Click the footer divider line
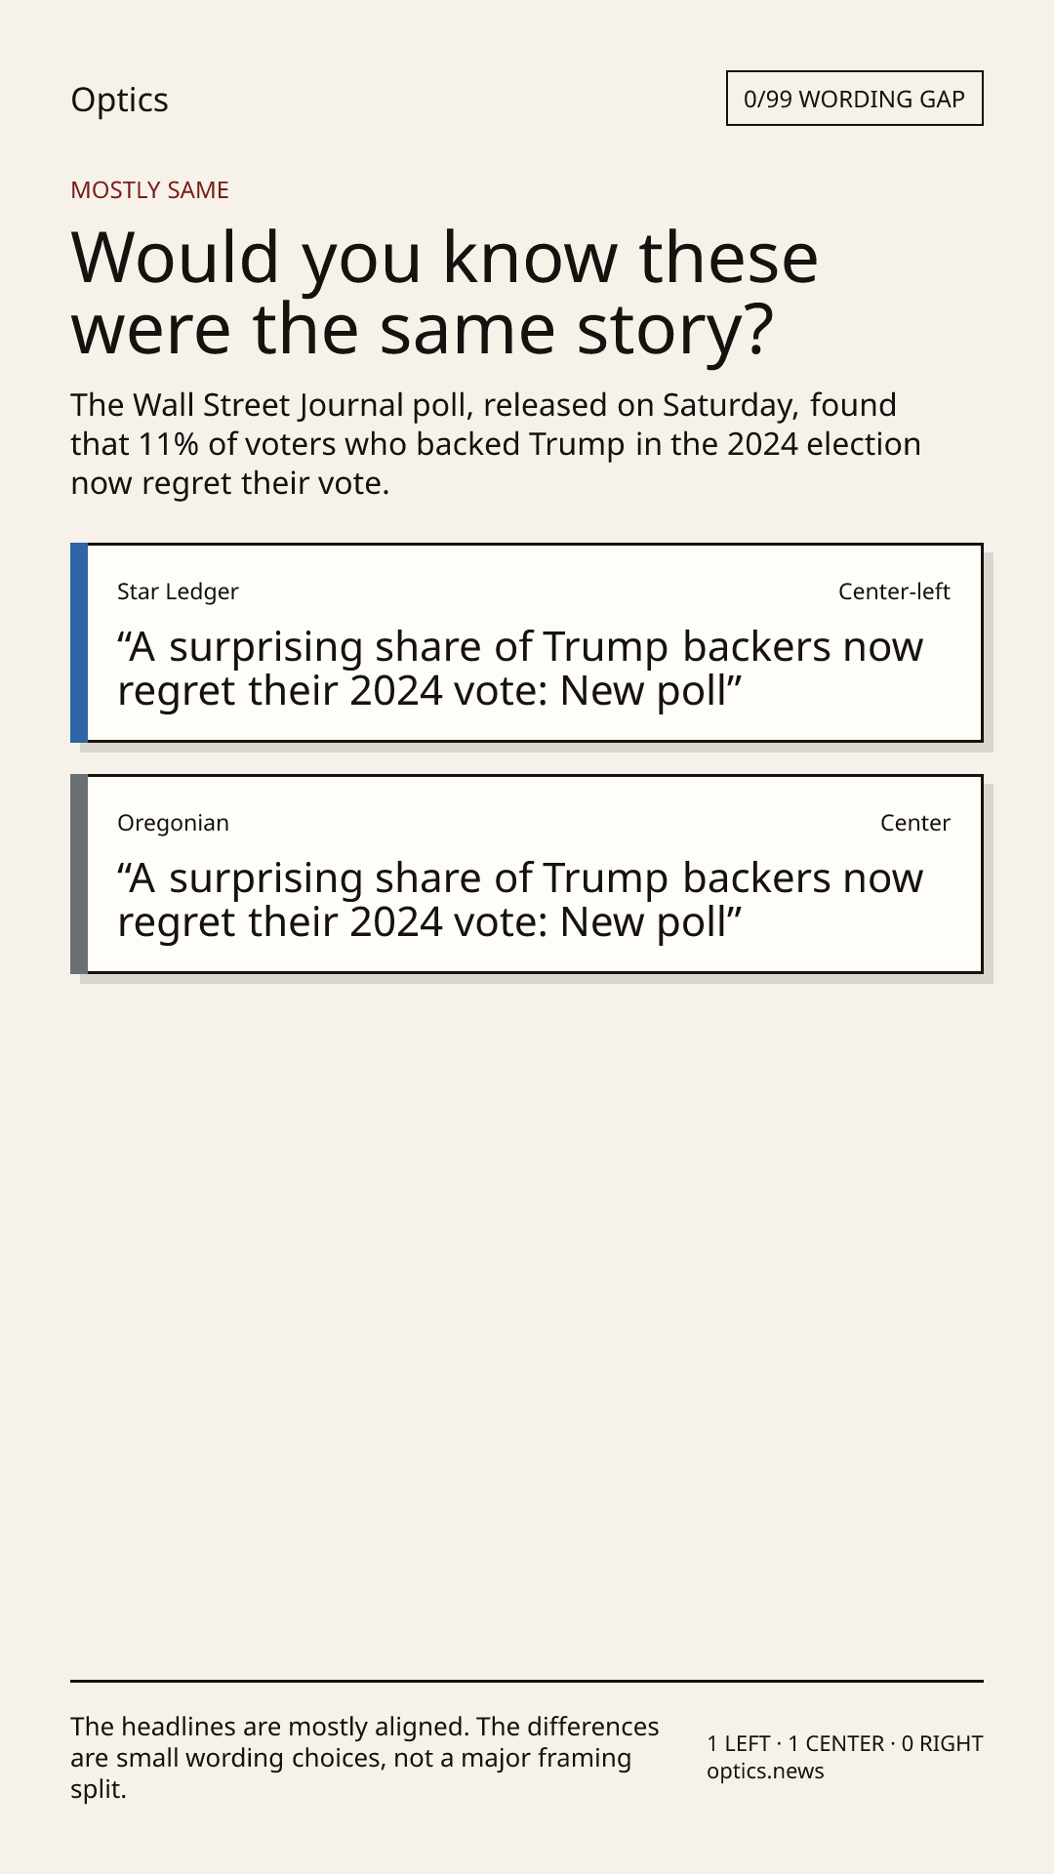Screen dimensions: 1054x1874 [527, 1681]
